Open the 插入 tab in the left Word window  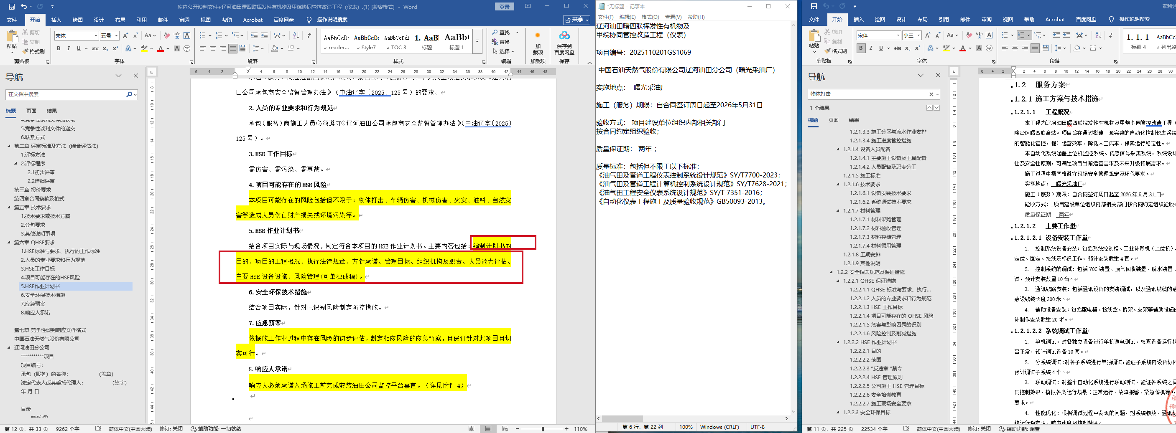click(56, 20)
